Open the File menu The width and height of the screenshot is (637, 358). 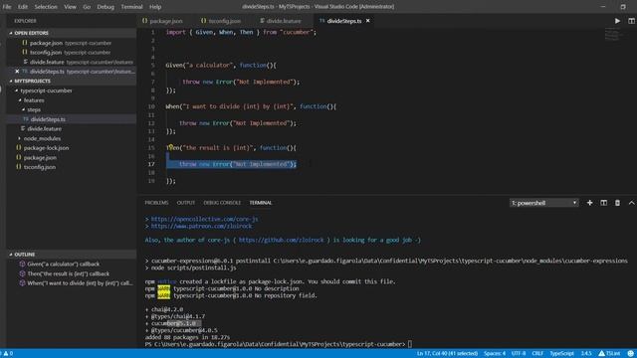(x=7, y=7)
